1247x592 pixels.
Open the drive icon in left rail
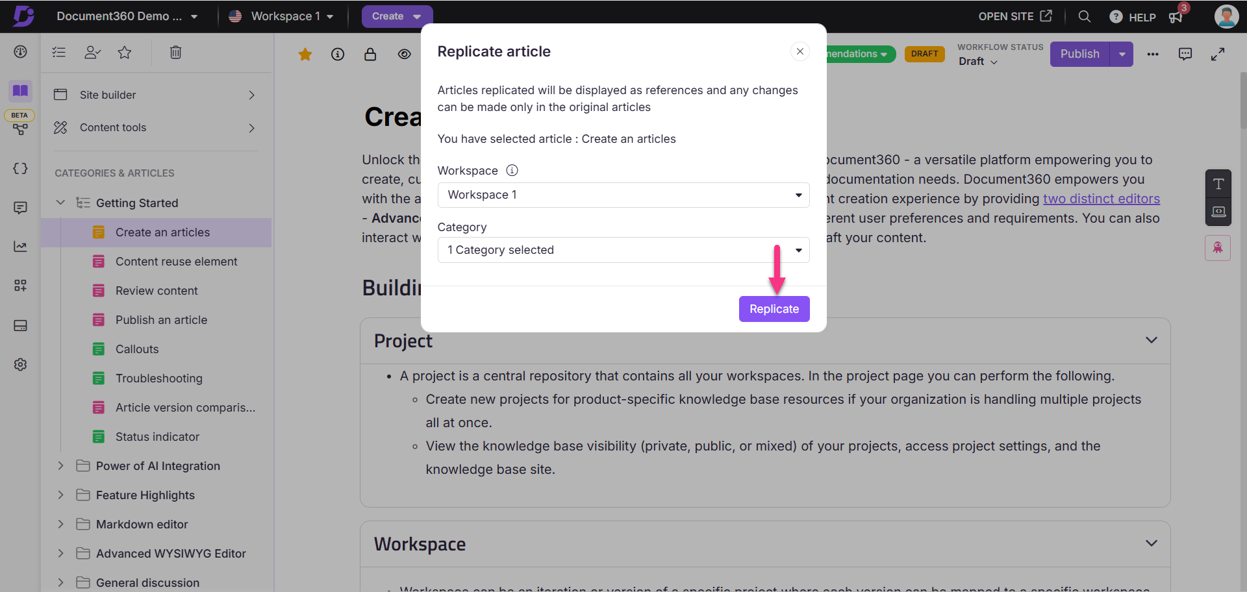pos(20,325)
